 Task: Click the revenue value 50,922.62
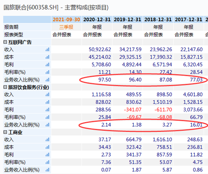(x=100, y=49)
